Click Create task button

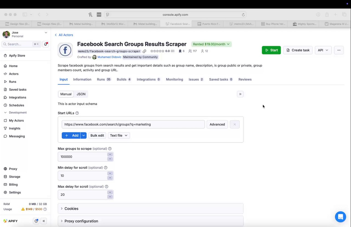(x=298, y=50)
